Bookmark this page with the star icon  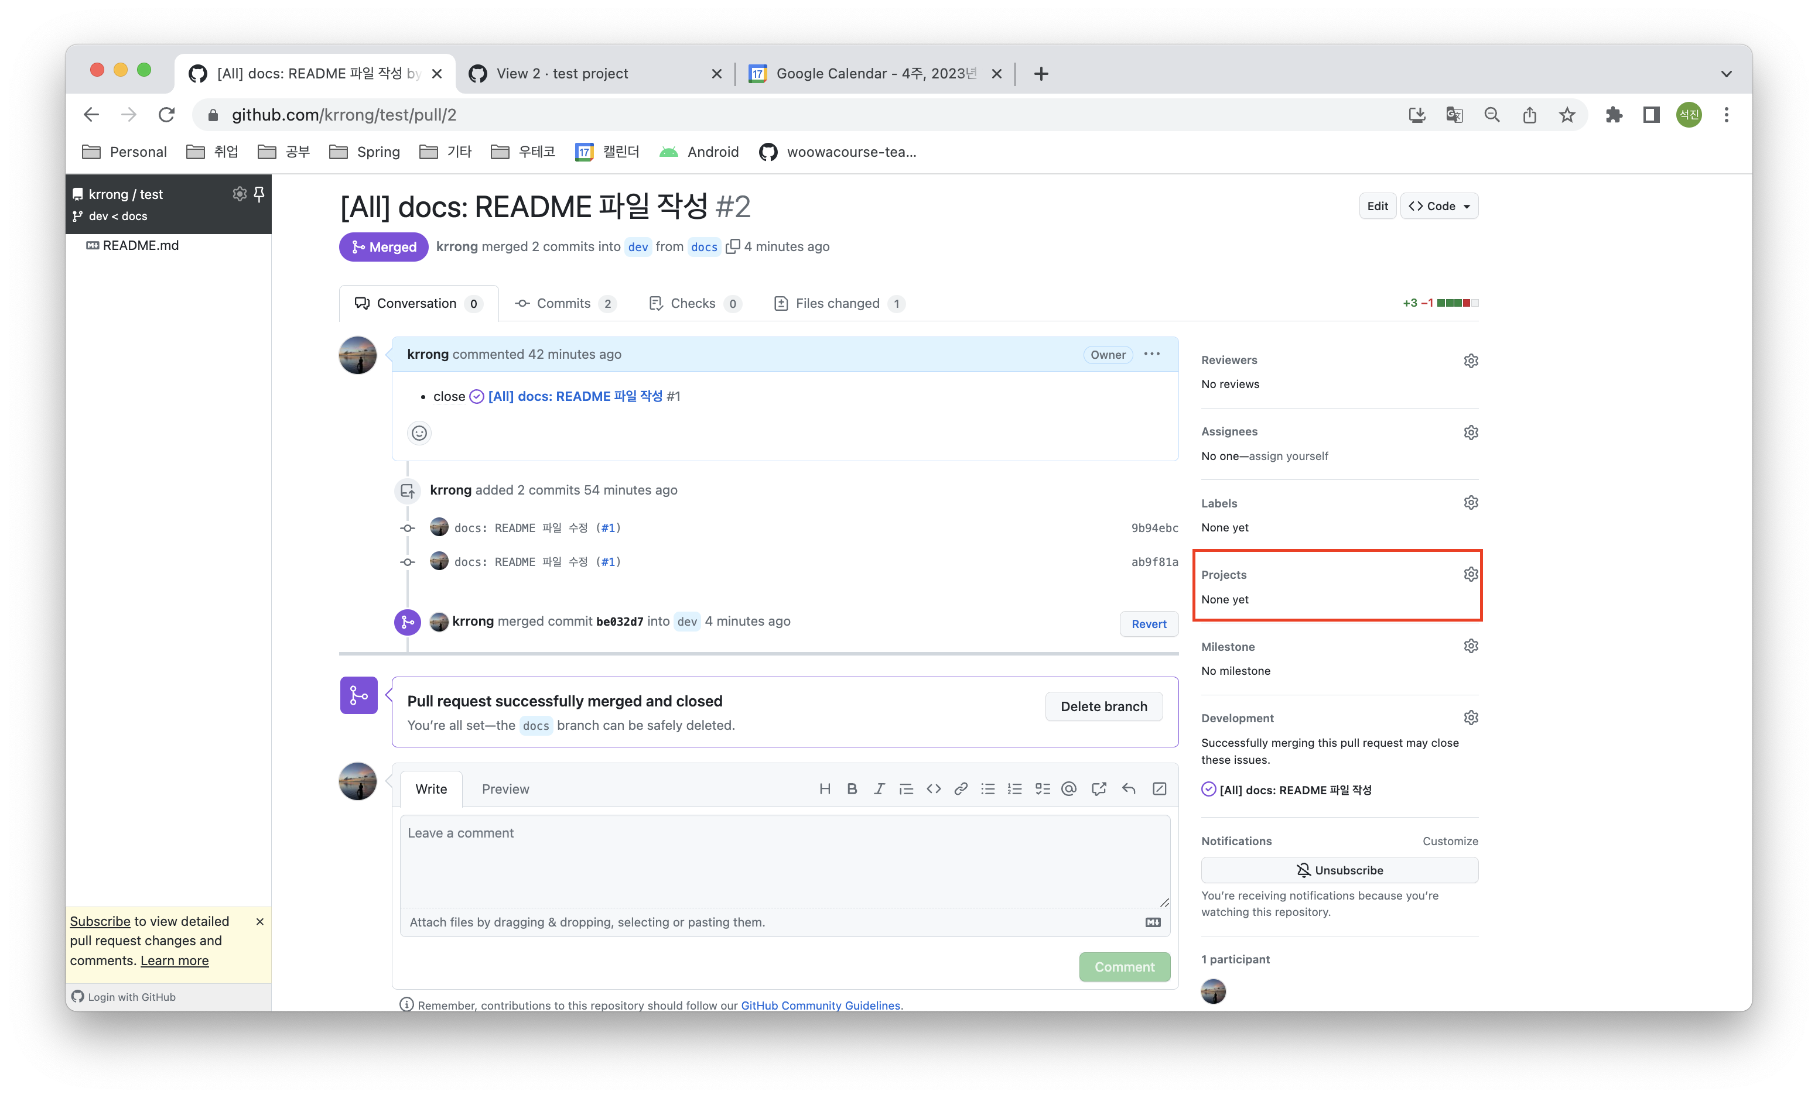tap(1567, 114)
